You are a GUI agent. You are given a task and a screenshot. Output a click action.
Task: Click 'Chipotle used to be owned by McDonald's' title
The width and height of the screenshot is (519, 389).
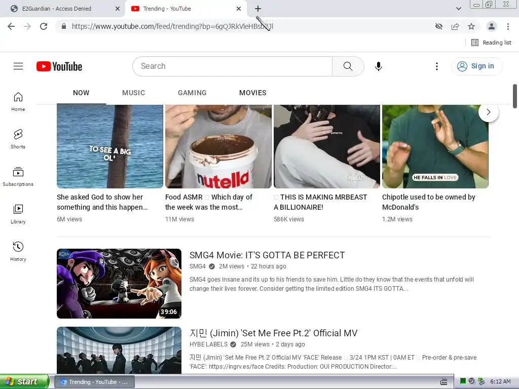click(429, 202)
